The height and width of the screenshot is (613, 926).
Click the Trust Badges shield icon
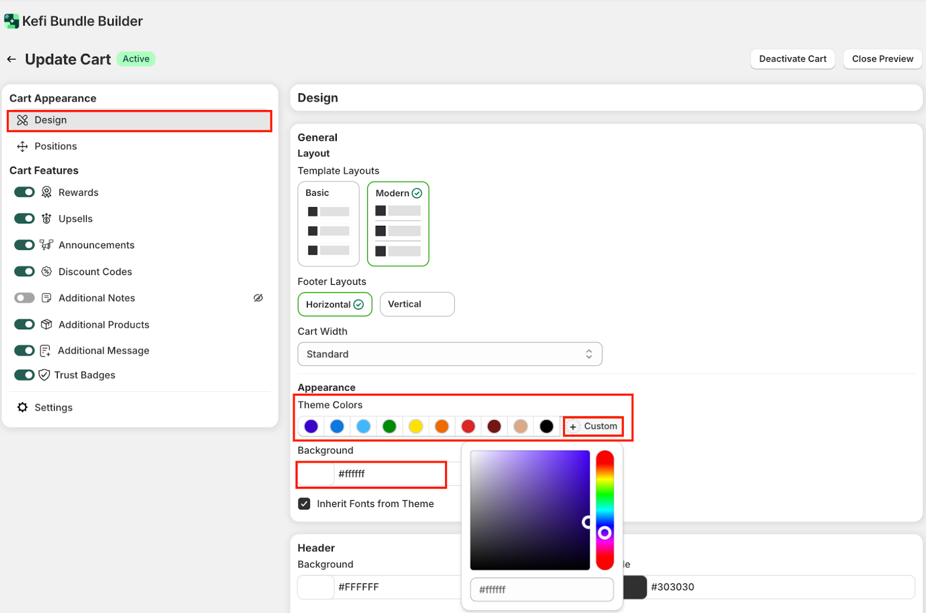pyautogui.click(x=44, y=375)
